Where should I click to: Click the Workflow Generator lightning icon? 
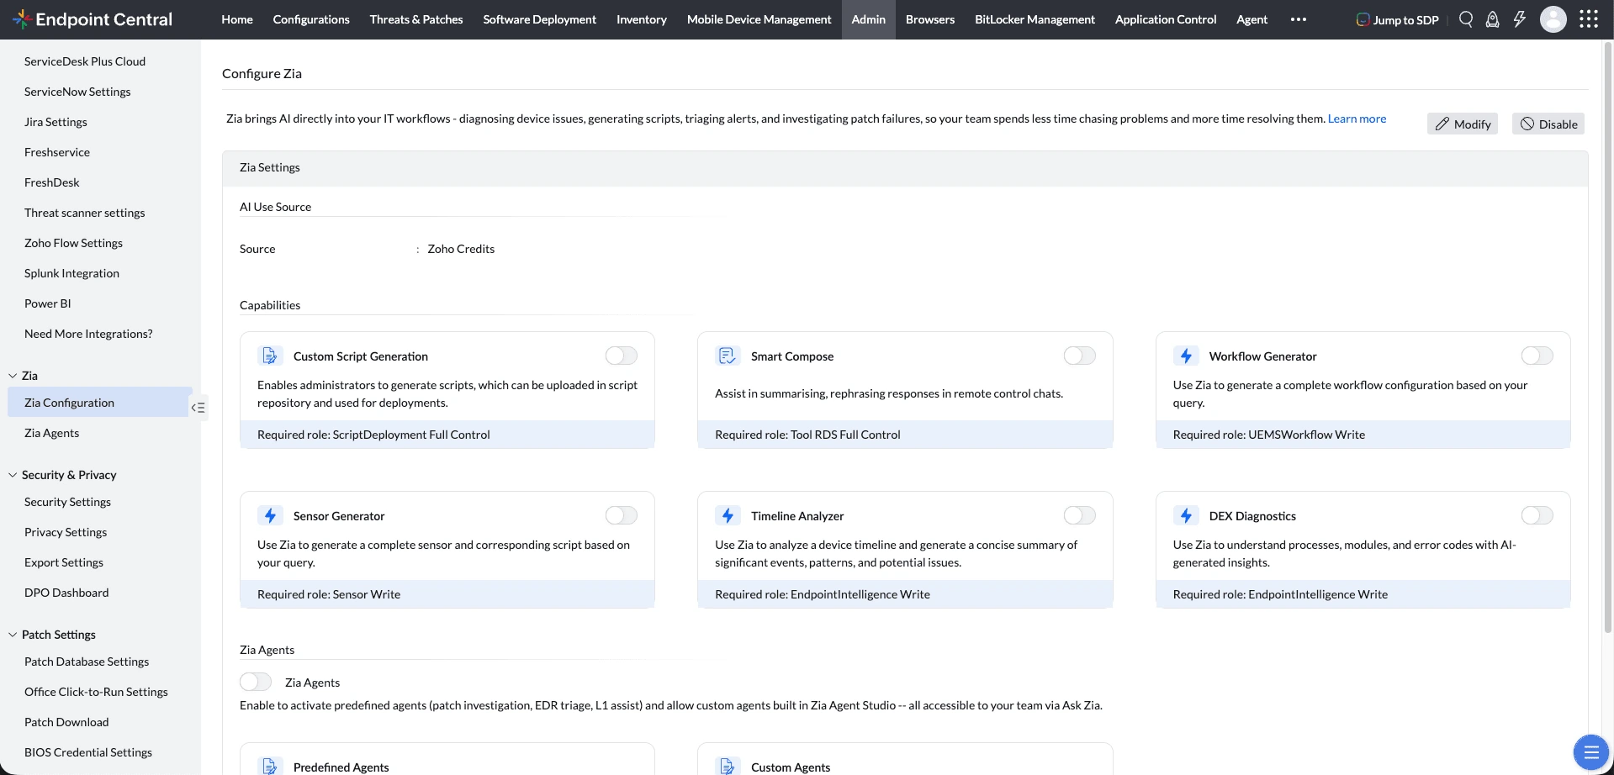pyautogui.click(x=1185, y=356)
